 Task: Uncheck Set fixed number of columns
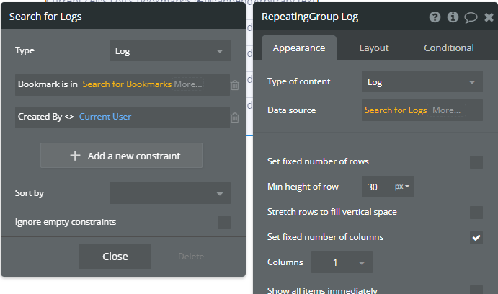pyautogui.click(x=476, y=238)
